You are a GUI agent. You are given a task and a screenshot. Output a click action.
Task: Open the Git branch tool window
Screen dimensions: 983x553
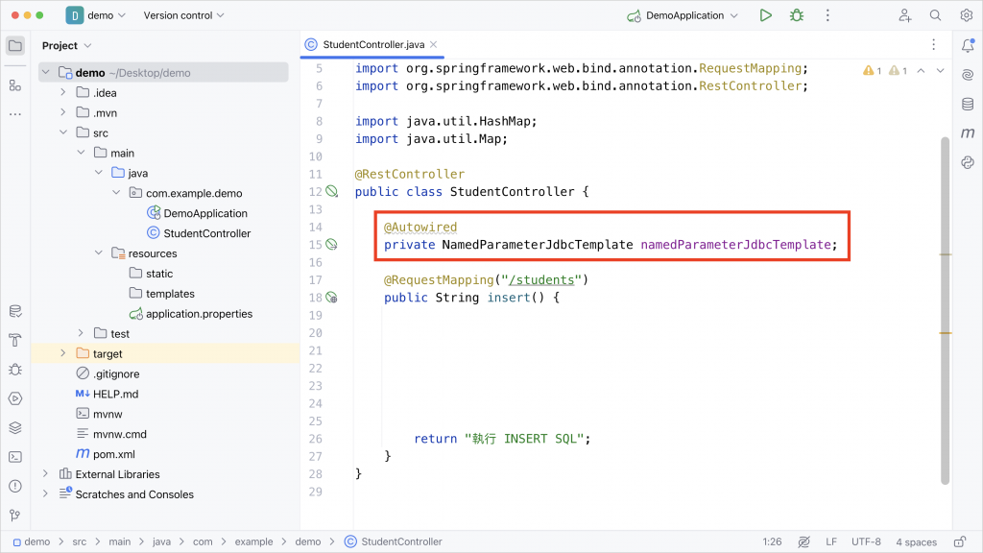[x=15, y=516]
